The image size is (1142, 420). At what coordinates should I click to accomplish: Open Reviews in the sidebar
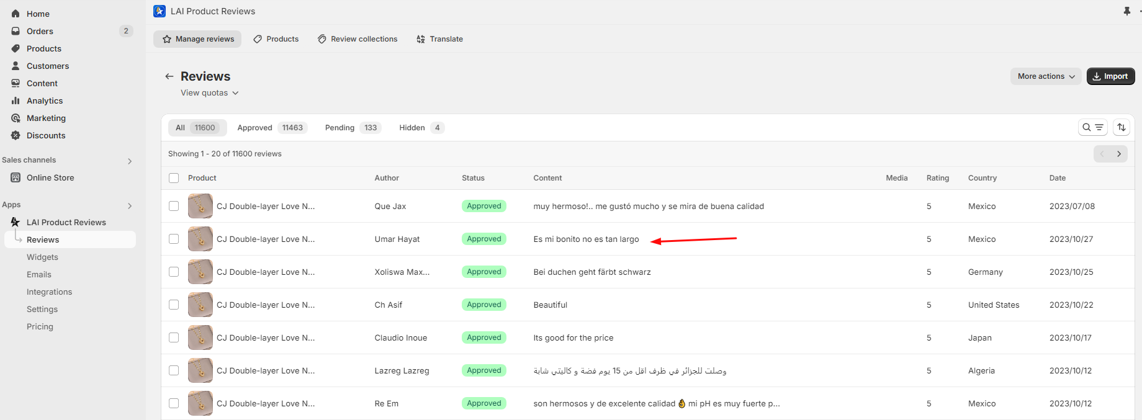pyautogui.click(x=70, y=239)
